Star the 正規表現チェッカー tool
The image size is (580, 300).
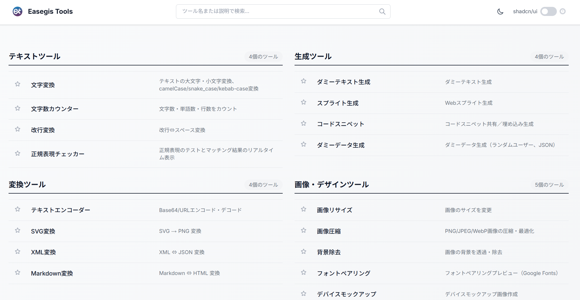point(18,153)
